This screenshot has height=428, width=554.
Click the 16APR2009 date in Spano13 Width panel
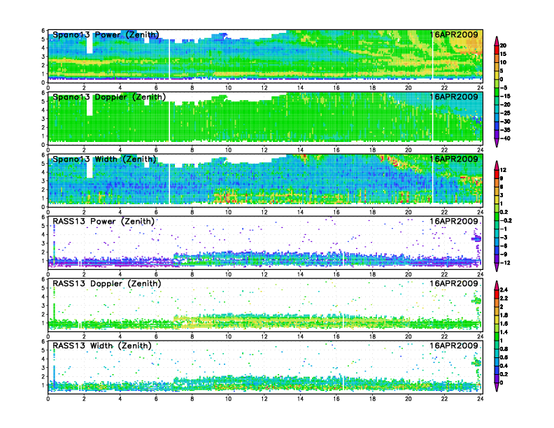[454, 159]
